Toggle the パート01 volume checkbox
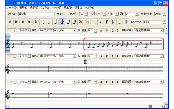The image size is (174, 109). pyautogui.click(x=79, y=30)
